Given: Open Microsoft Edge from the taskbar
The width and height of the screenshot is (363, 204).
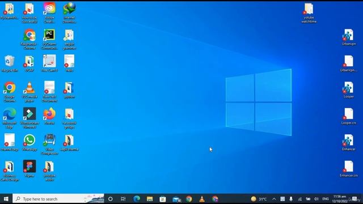Looking at the screenshot, I should tap(137, 199).
